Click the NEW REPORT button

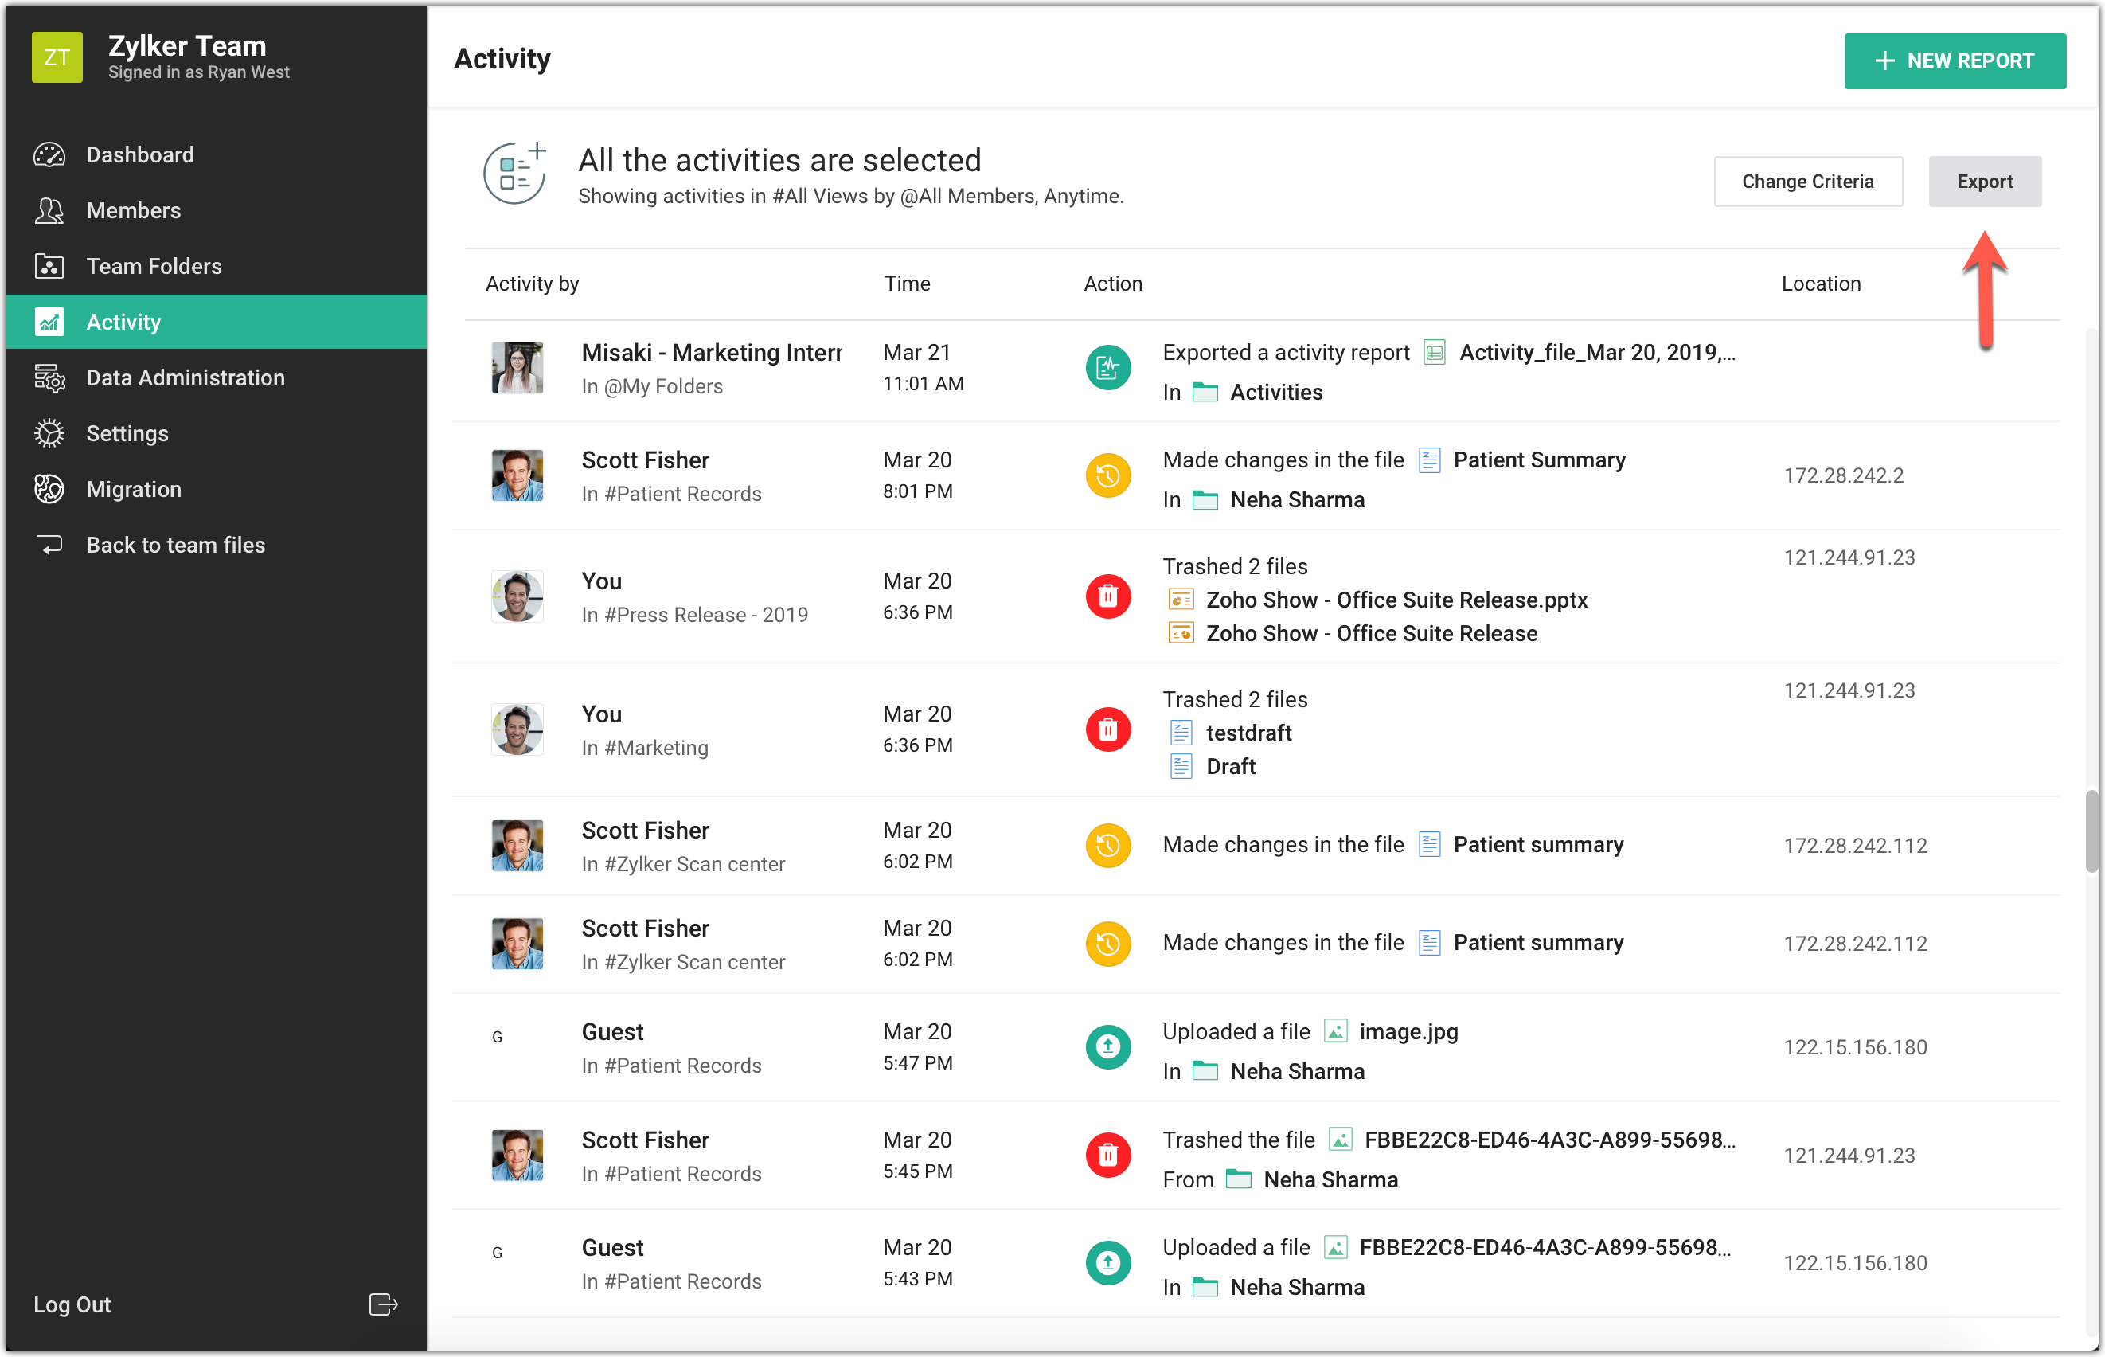coord(1955,61)
